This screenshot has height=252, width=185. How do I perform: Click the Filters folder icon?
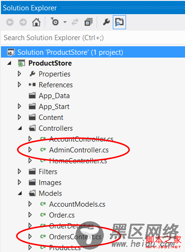point(32,171)
